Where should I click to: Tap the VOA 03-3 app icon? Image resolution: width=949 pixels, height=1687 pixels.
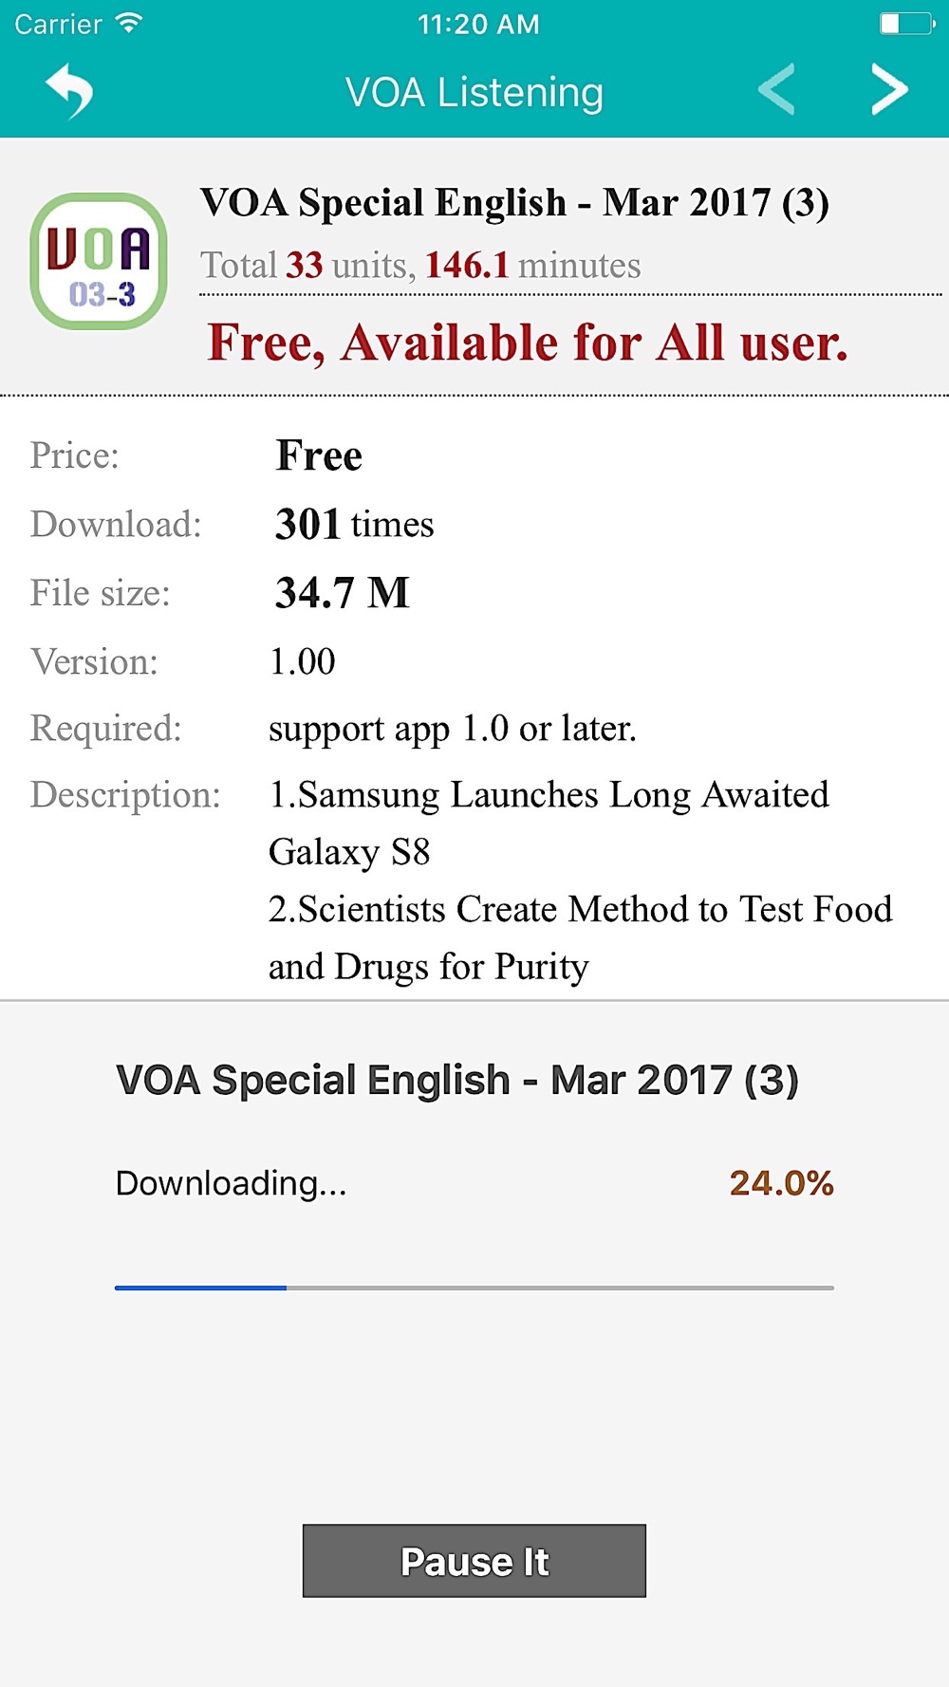[99, 262]
